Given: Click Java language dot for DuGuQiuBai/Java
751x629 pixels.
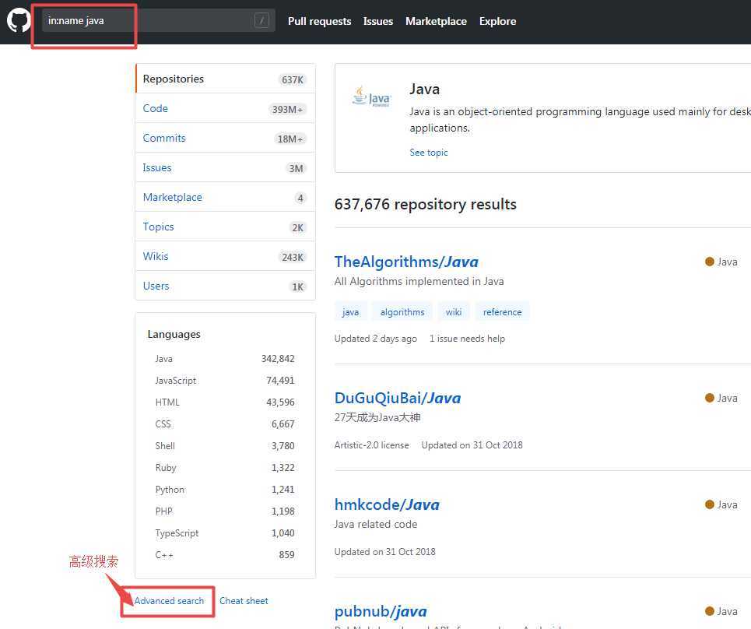Looking at the screenshot, I should (x=710, y=398).
